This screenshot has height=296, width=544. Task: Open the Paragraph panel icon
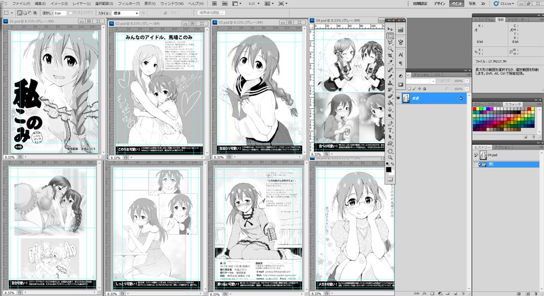[x=400, y=63]
